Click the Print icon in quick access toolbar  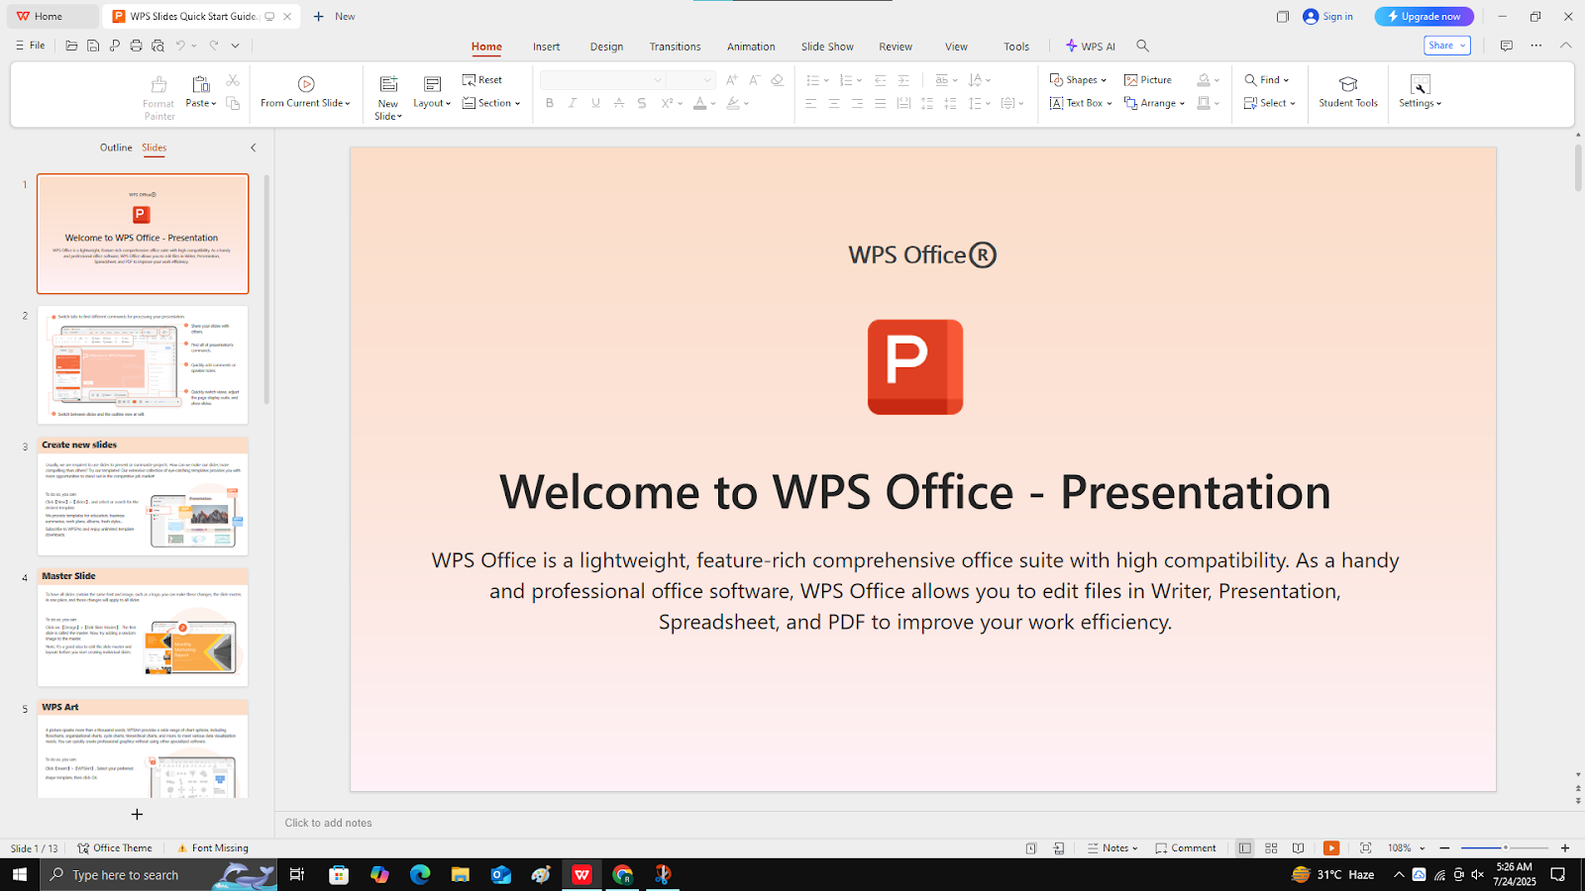(x=136, y=46)
